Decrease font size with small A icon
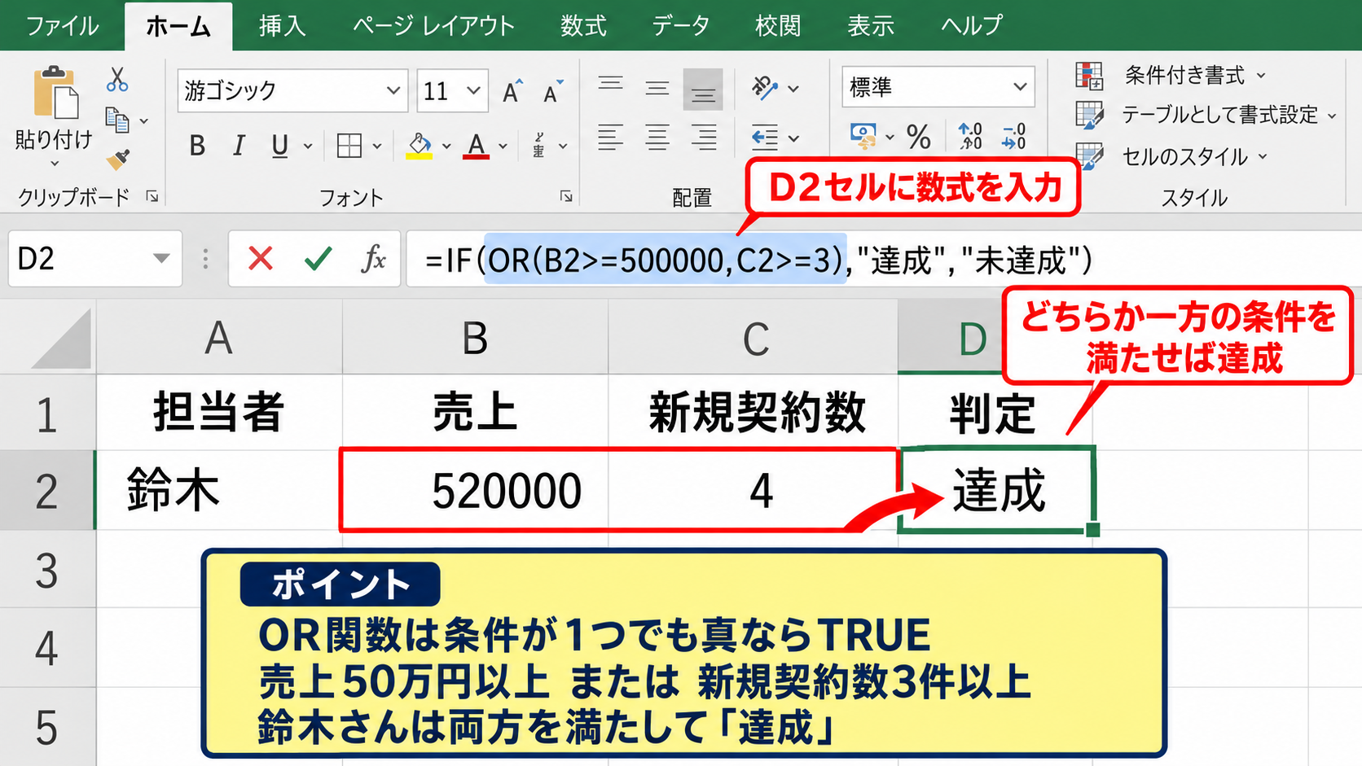1362x766 pixels. tap(553, 92)
